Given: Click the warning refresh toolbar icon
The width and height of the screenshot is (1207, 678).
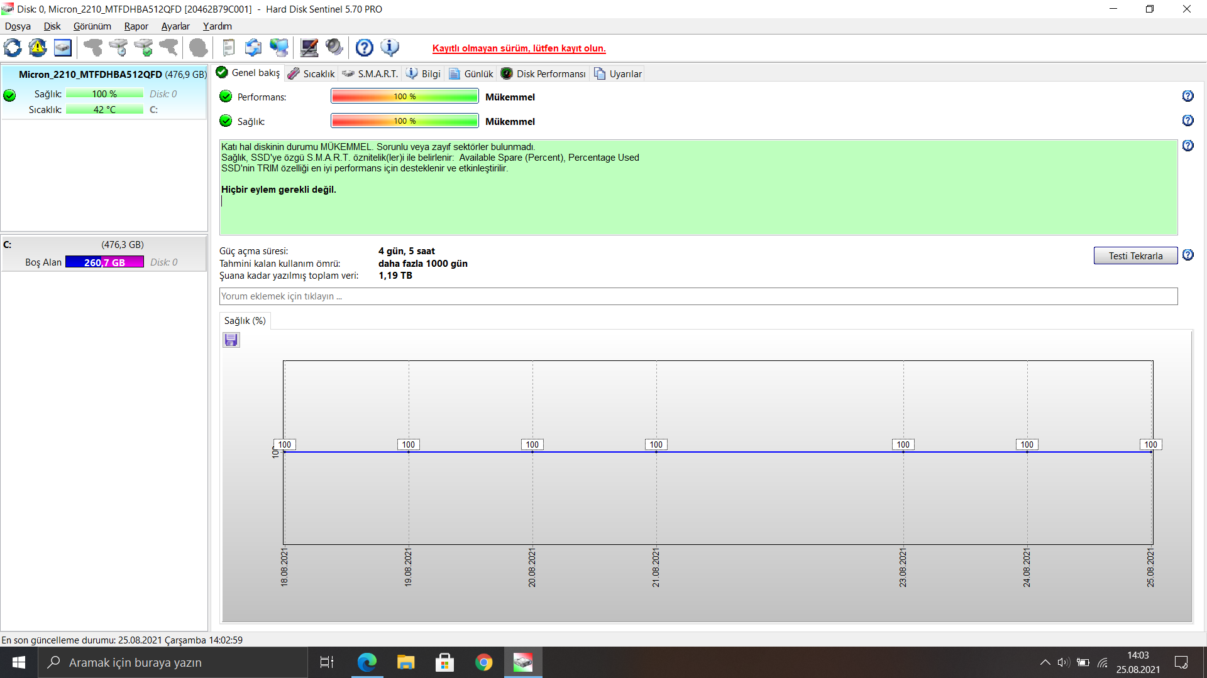Looking at the screenshot, I should pyautogui.click(x=38, y=48).
